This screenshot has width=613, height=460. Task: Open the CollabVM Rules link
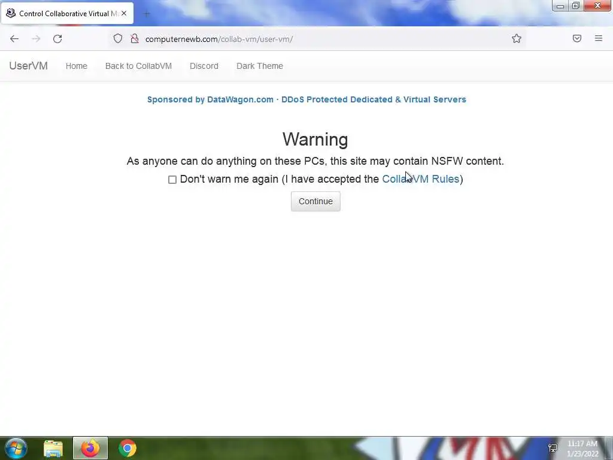pyautogui.click(x=420, y=179)
